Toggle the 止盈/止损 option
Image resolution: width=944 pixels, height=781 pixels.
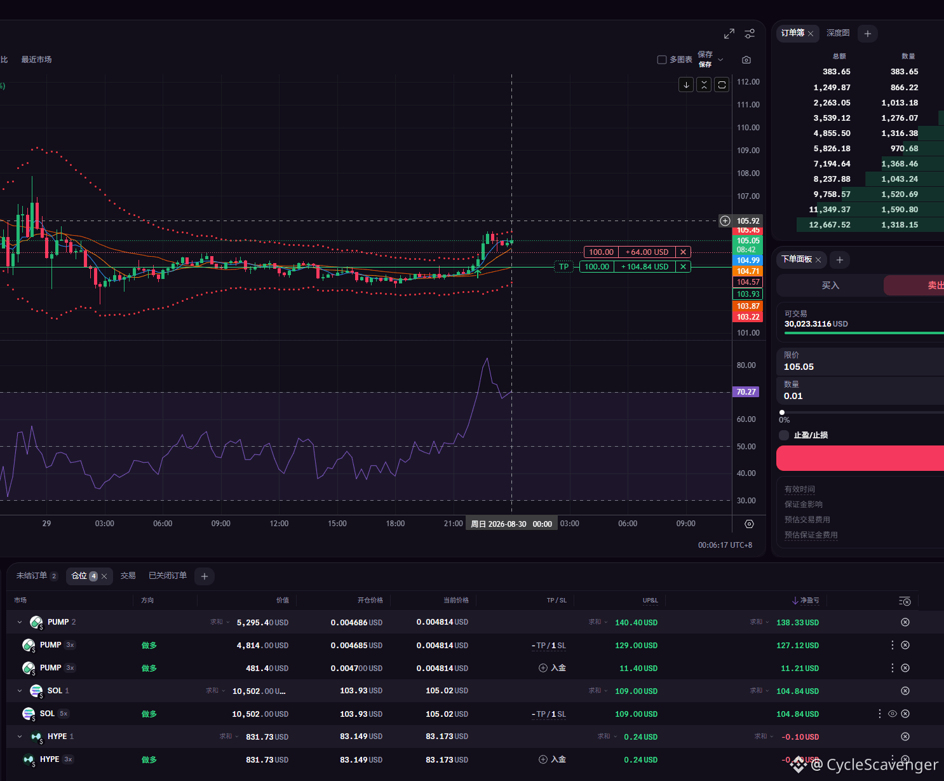[784, 435]
